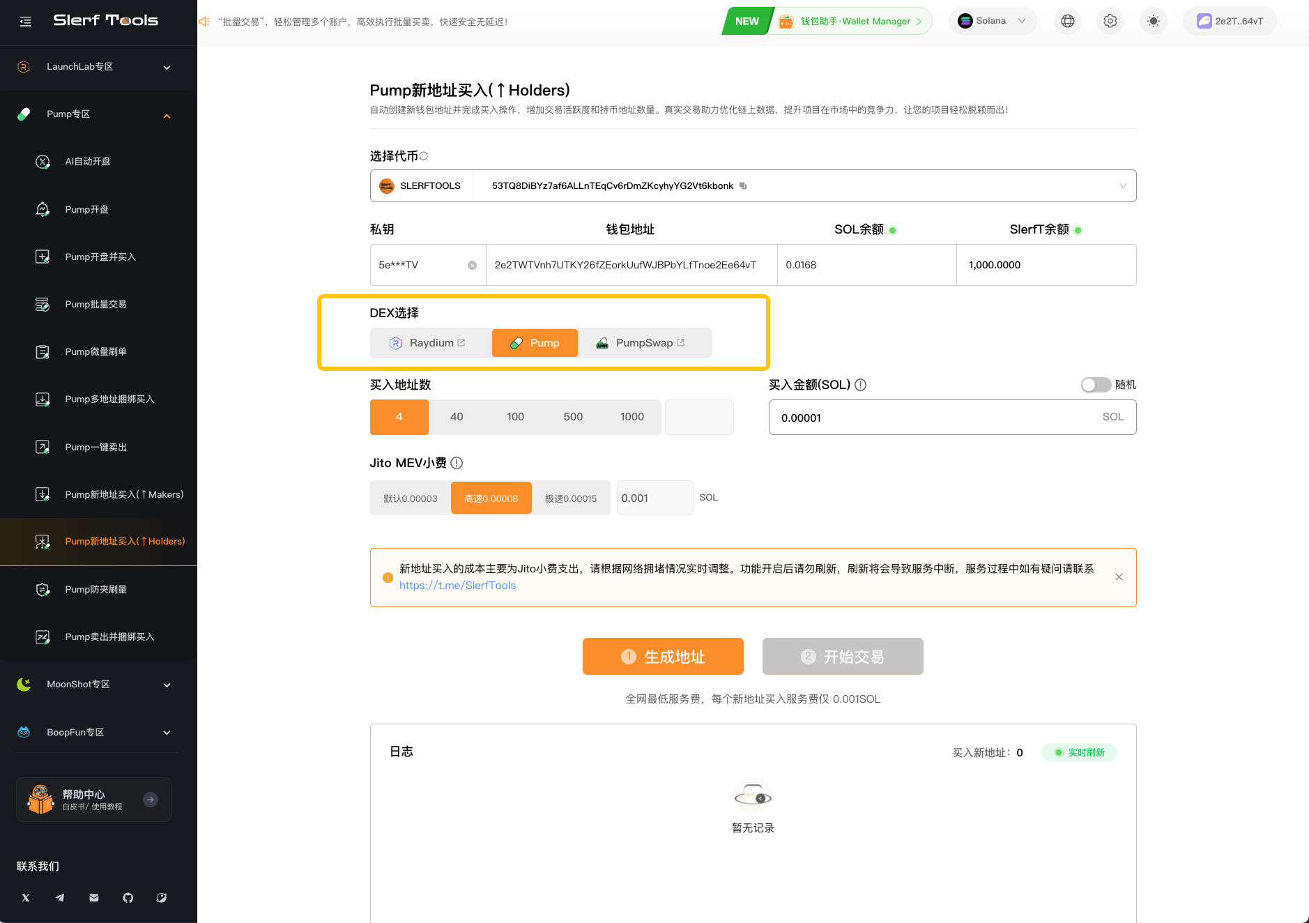Select 40 buy addresses

point(457,417)
